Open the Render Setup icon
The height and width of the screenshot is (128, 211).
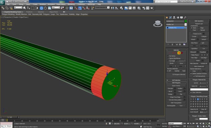[x=144, y=8]
